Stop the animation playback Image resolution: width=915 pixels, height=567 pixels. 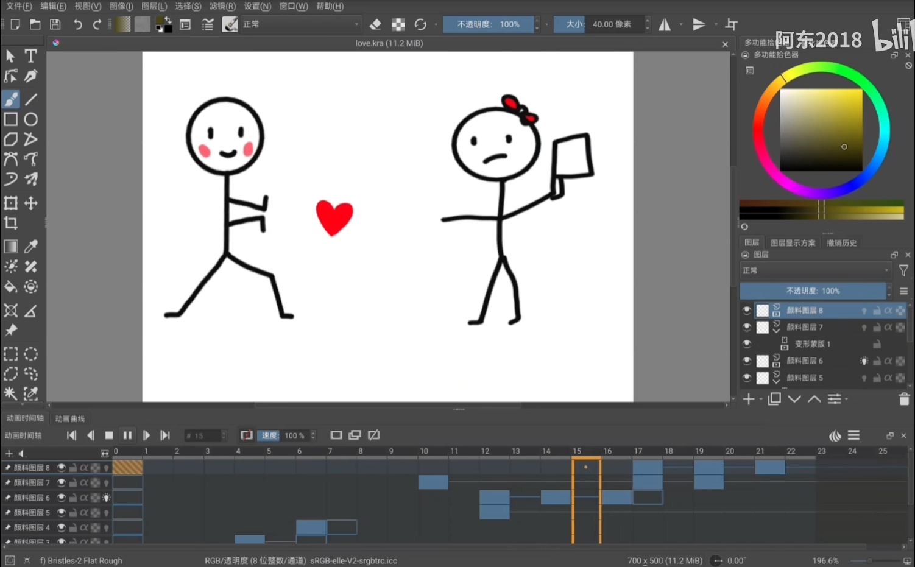point(109,435)
